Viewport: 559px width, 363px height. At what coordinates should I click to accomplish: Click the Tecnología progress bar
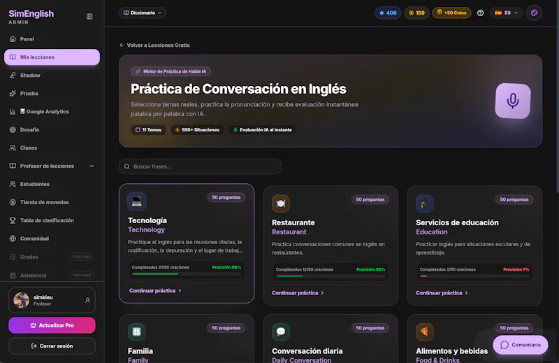[x=187, y=273]
